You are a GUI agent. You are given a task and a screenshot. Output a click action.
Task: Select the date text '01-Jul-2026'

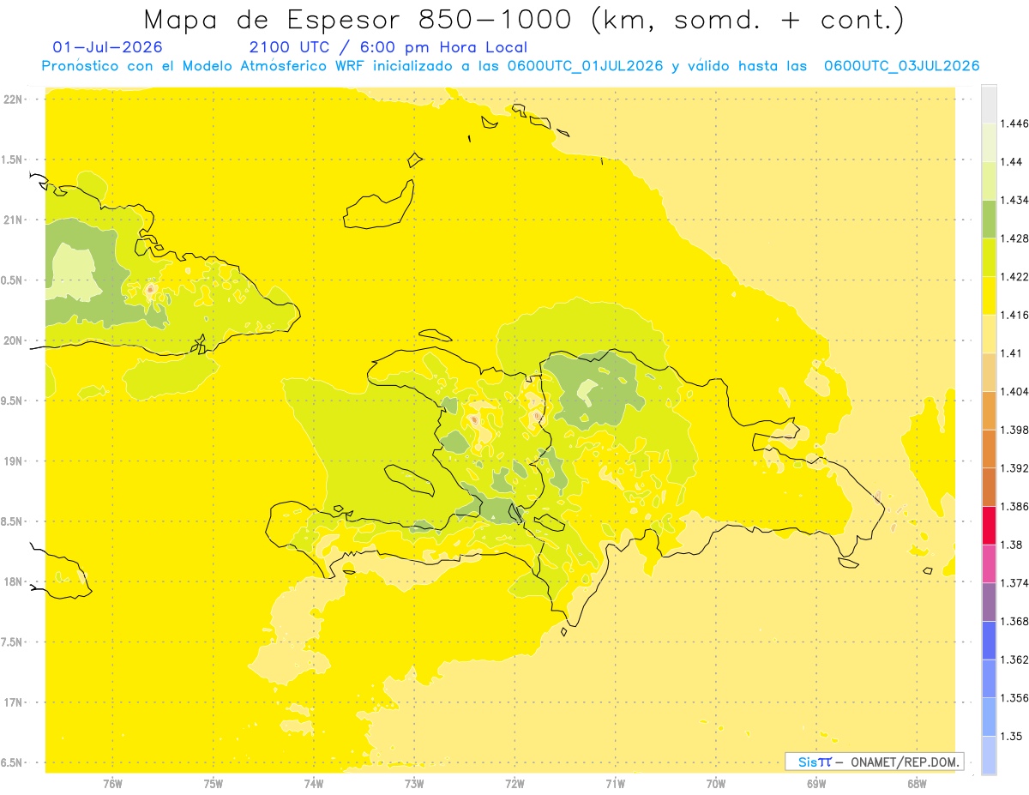[107, 47]
